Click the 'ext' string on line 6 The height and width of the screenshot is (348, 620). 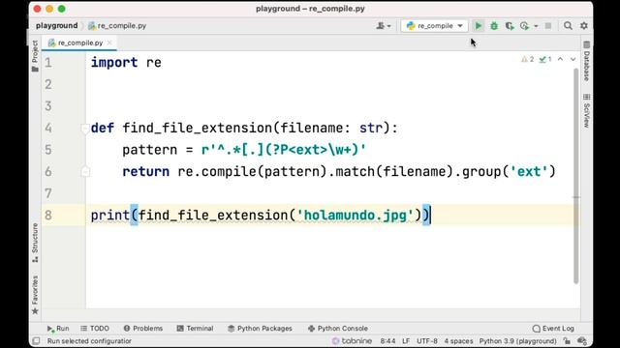pyautogui.click(x=529, y=172)
